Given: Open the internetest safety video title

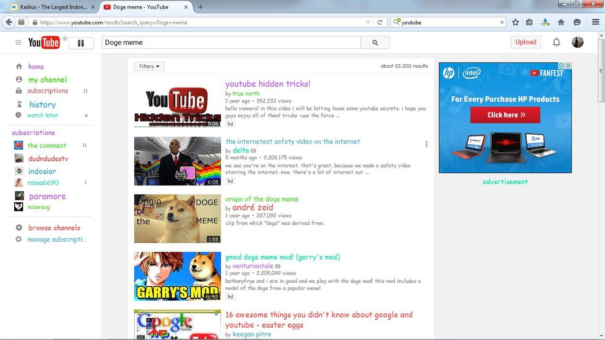Looking at the screenshot, I should (x=293, y=142).
